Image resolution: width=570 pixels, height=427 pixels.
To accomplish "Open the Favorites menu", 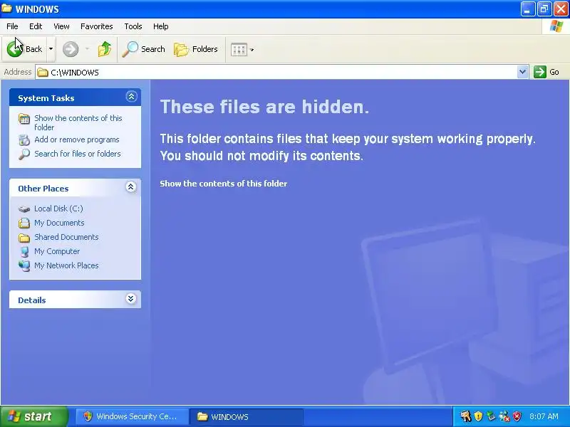I will 97,26.
